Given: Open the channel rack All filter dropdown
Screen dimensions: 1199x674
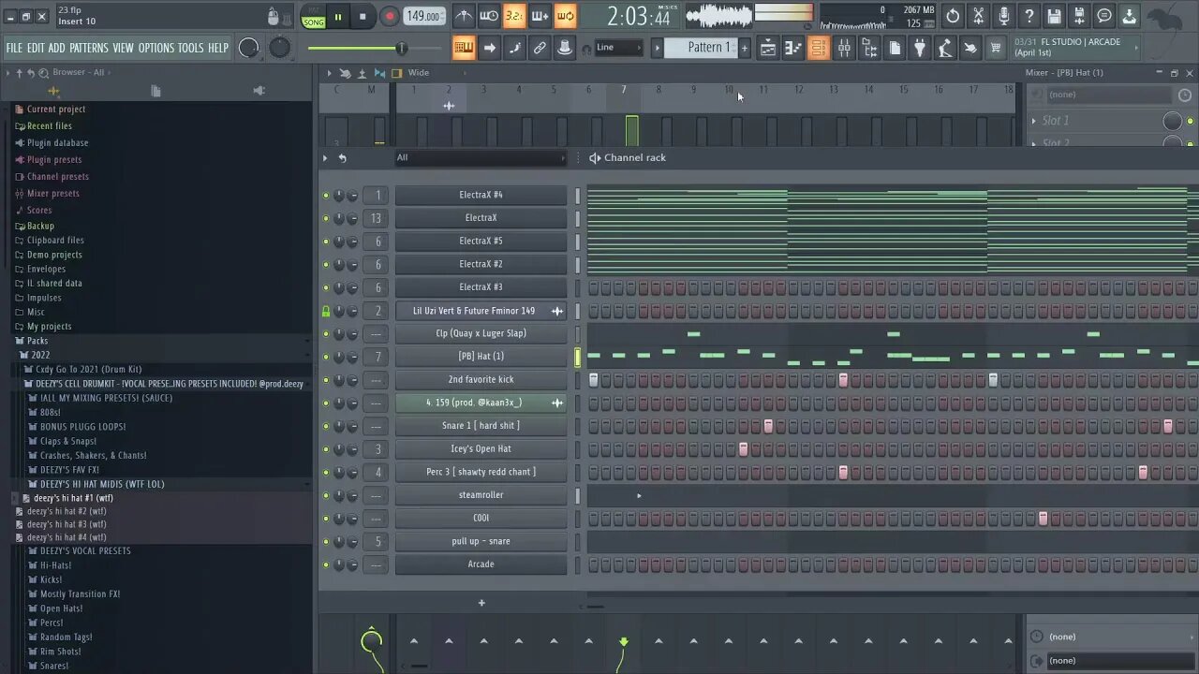Looking at the screenshot, I should point(481,157).
